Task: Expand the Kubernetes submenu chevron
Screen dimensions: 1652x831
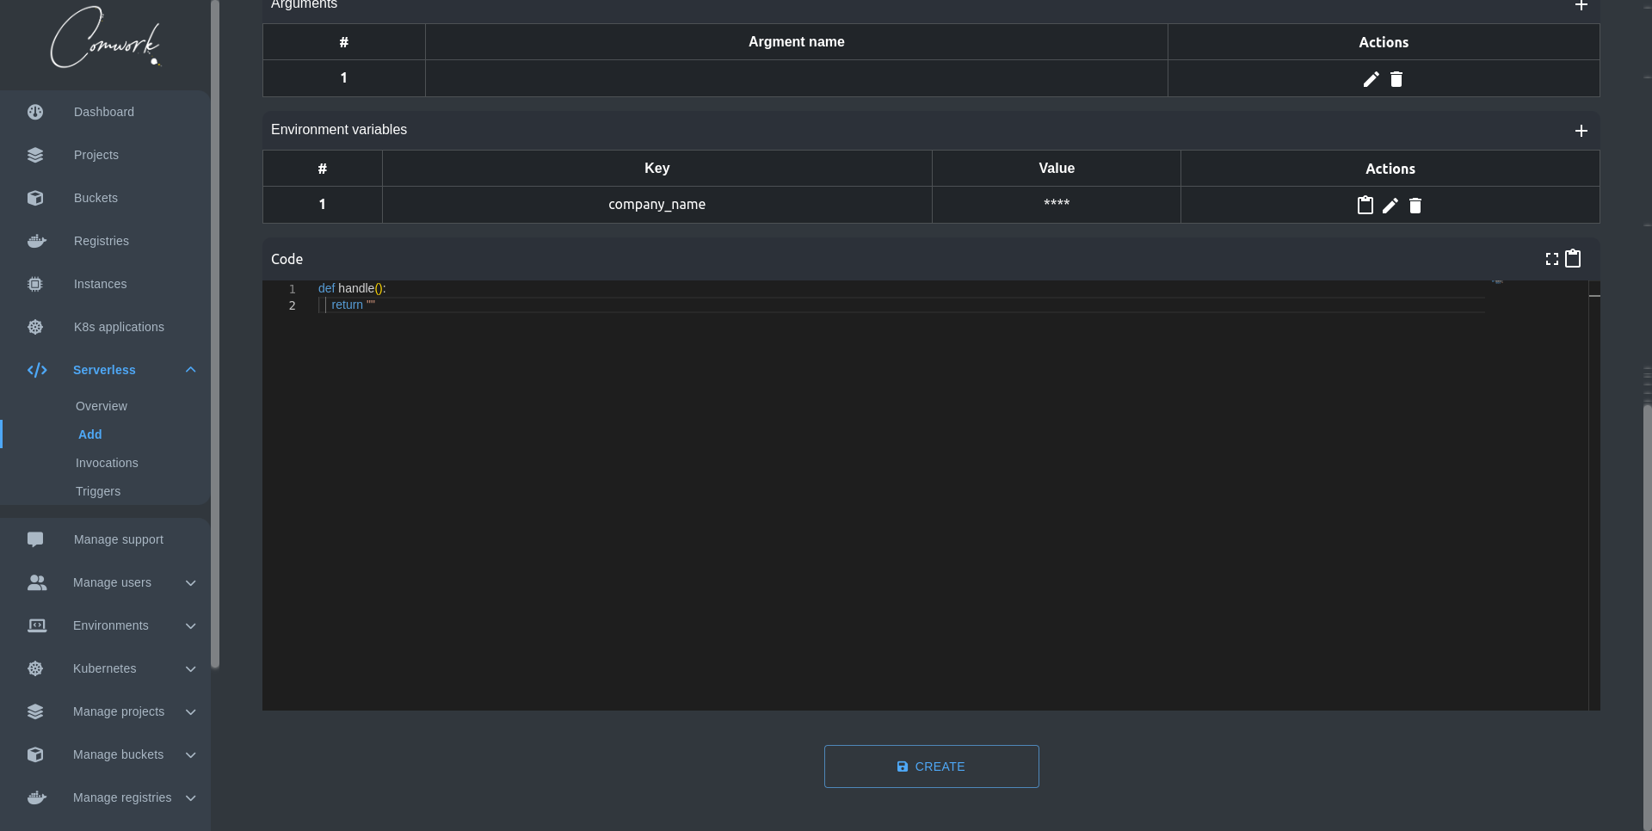Action: click(191, 668)
